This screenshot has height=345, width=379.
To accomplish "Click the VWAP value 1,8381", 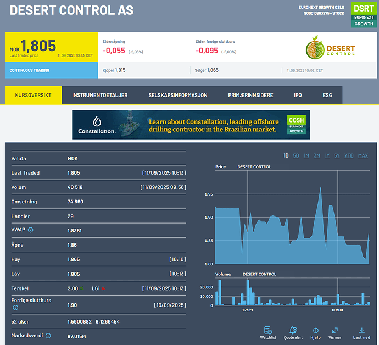I will click(75, 231).
